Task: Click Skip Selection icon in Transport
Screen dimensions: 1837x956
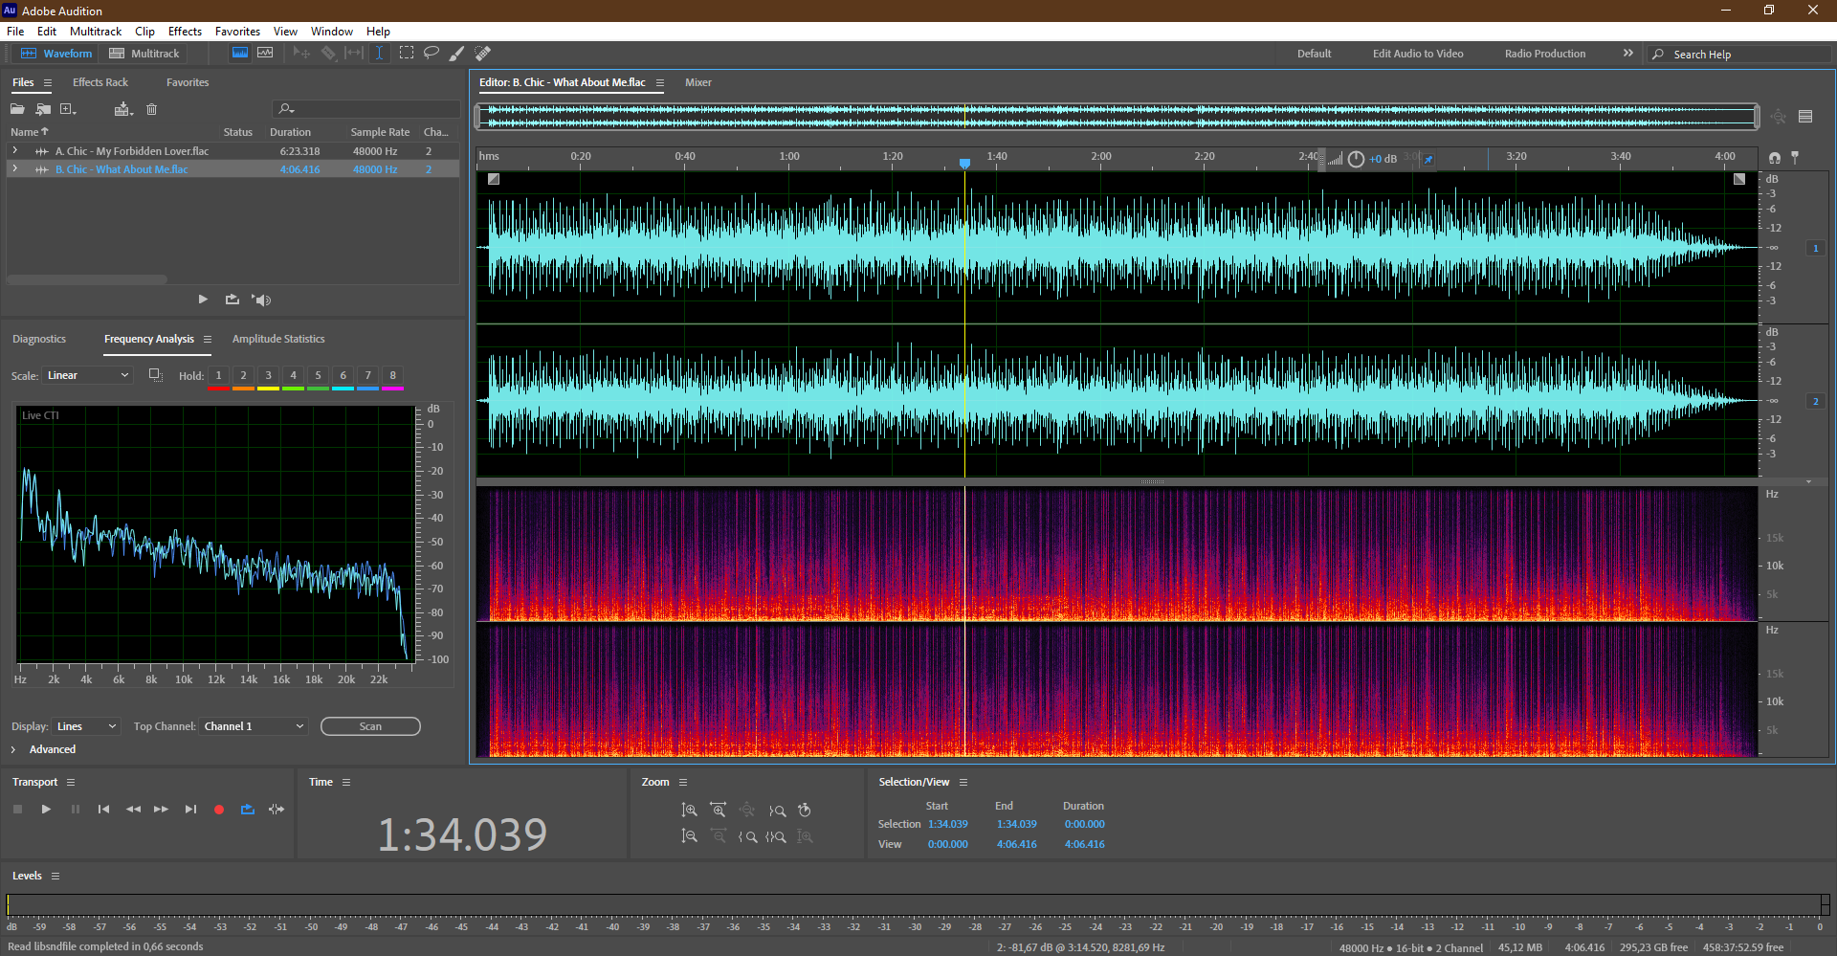Action: [277, 810]
